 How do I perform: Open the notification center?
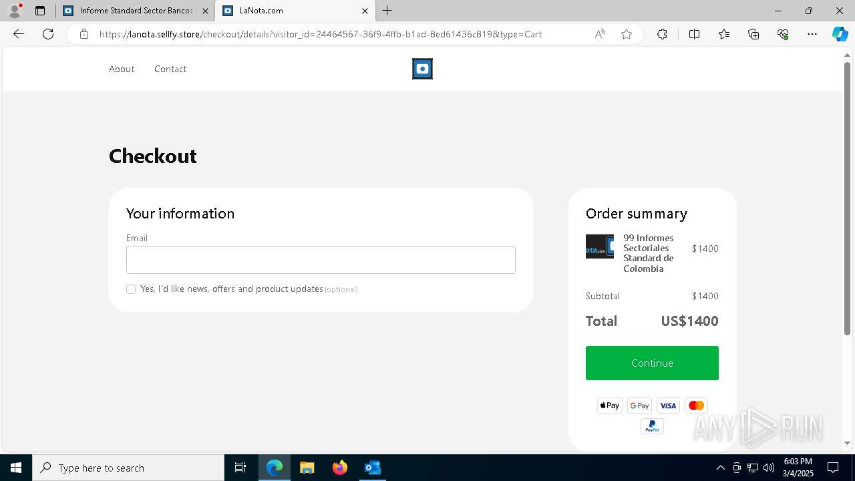pyautogui.click(x=833, y=468)
